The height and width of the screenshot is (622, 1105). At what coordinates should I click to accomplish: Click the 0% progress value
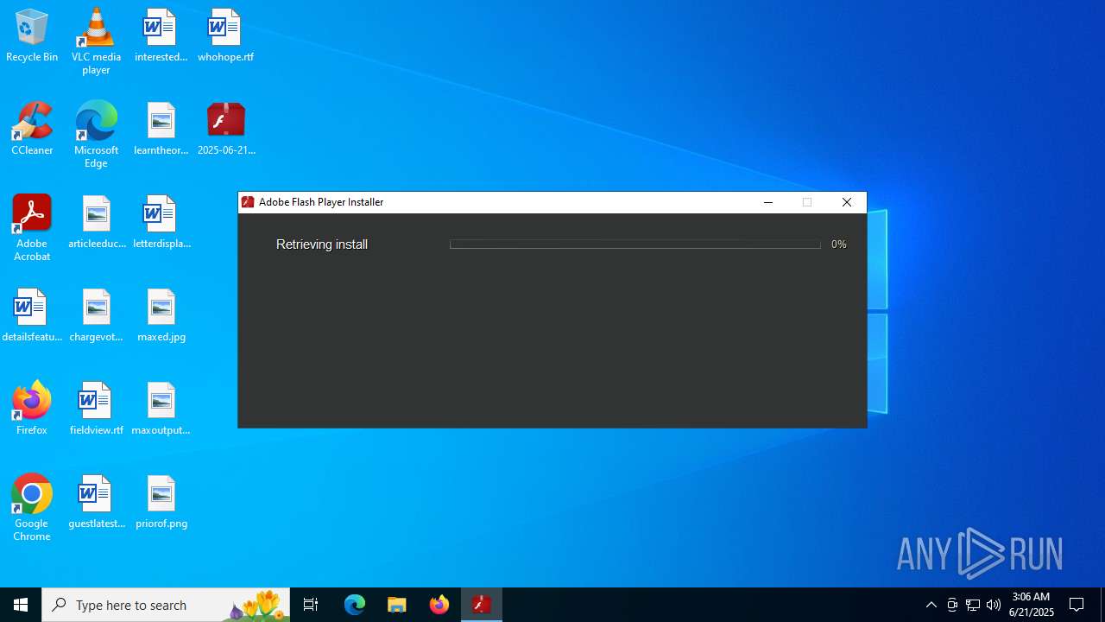tap(838, 244)
